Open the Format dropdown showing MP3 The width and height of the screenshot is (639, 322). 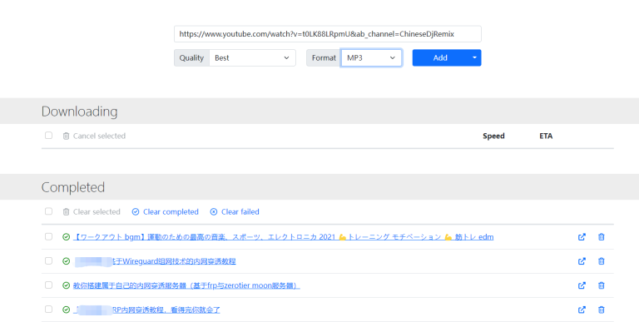pyautogui.click(x=371, y=58)
